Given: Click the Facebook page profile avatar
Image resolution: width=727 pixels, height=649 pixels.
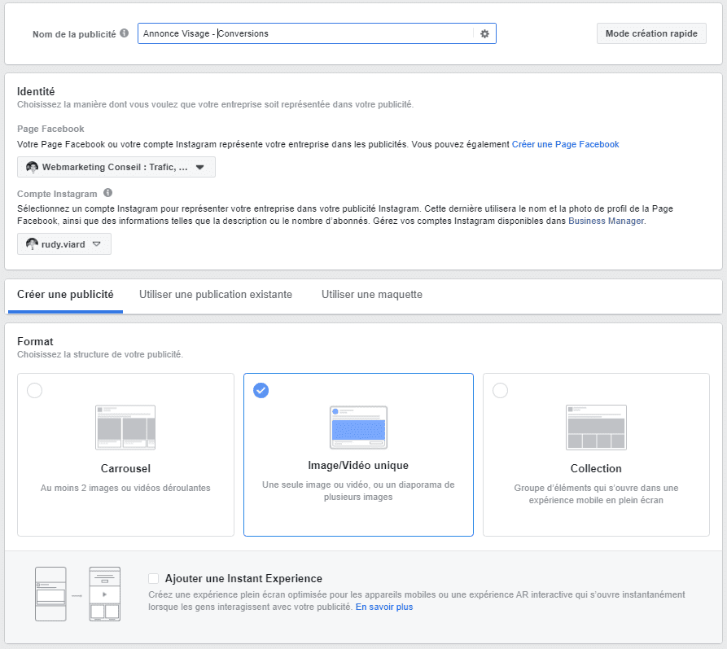Looking at the screenshot, I should pos(33,168).
